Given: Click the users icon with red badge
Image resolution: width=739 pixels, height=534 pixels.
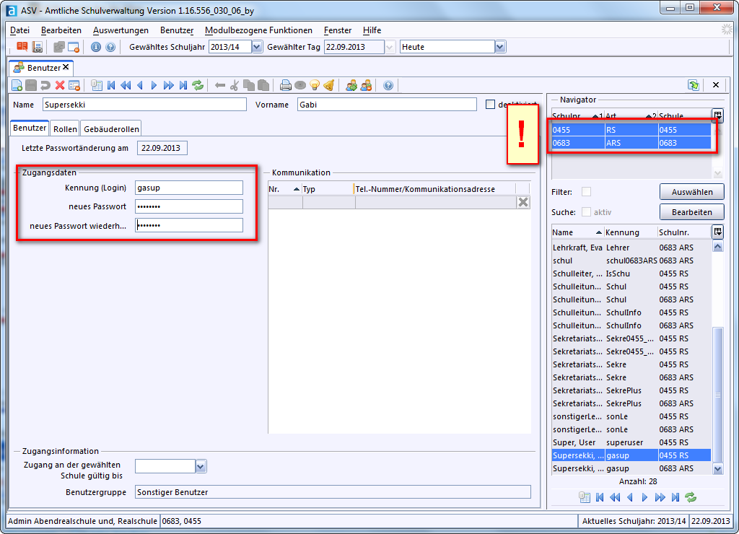Looking at the screenshot, I should pyautogui.click(x=366, y=85).
